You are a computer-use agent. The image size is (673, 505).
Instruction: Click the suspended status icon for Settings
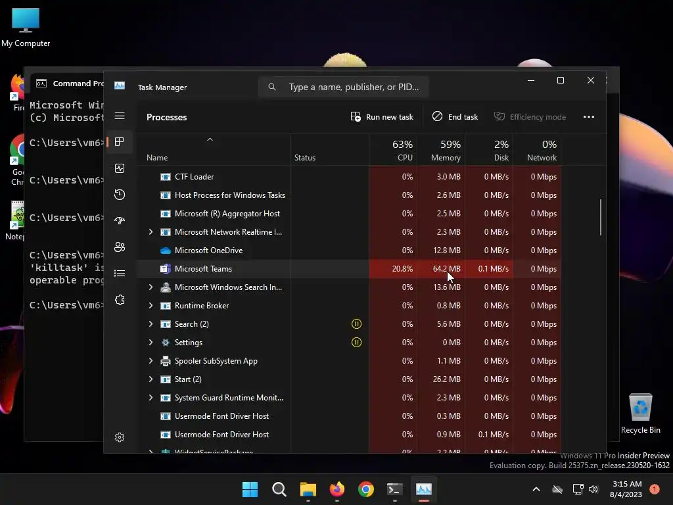point(356,342)
